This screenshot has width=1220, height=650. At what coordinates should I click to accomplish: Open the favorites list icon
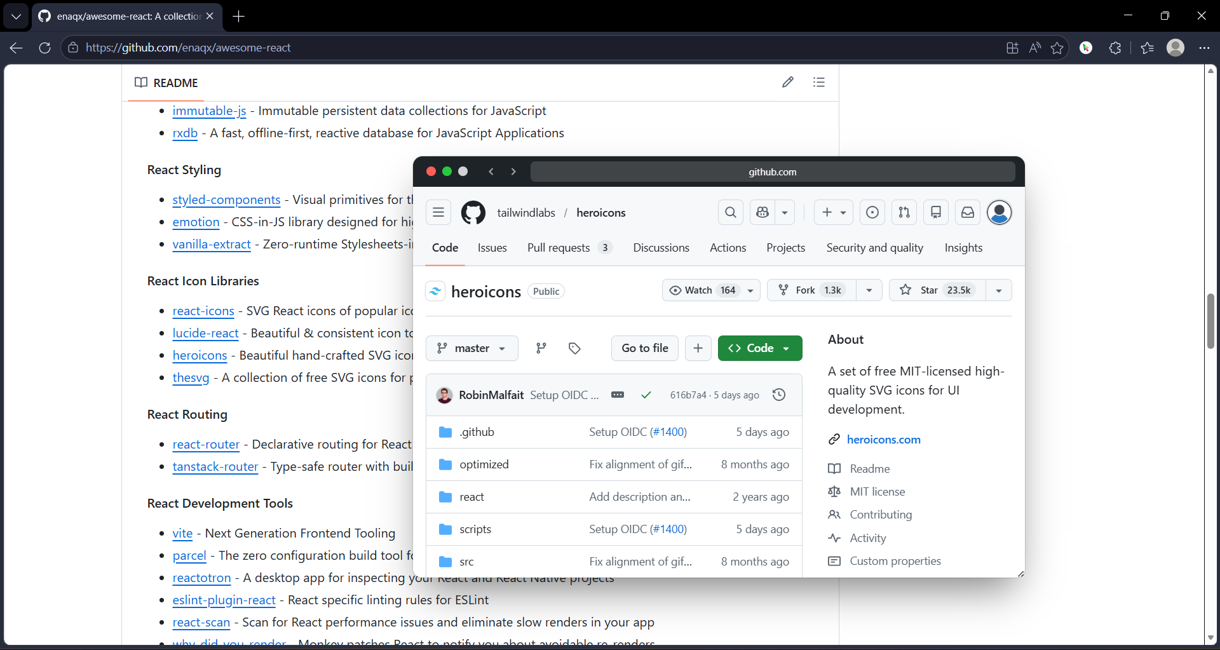pos(1147,48)
